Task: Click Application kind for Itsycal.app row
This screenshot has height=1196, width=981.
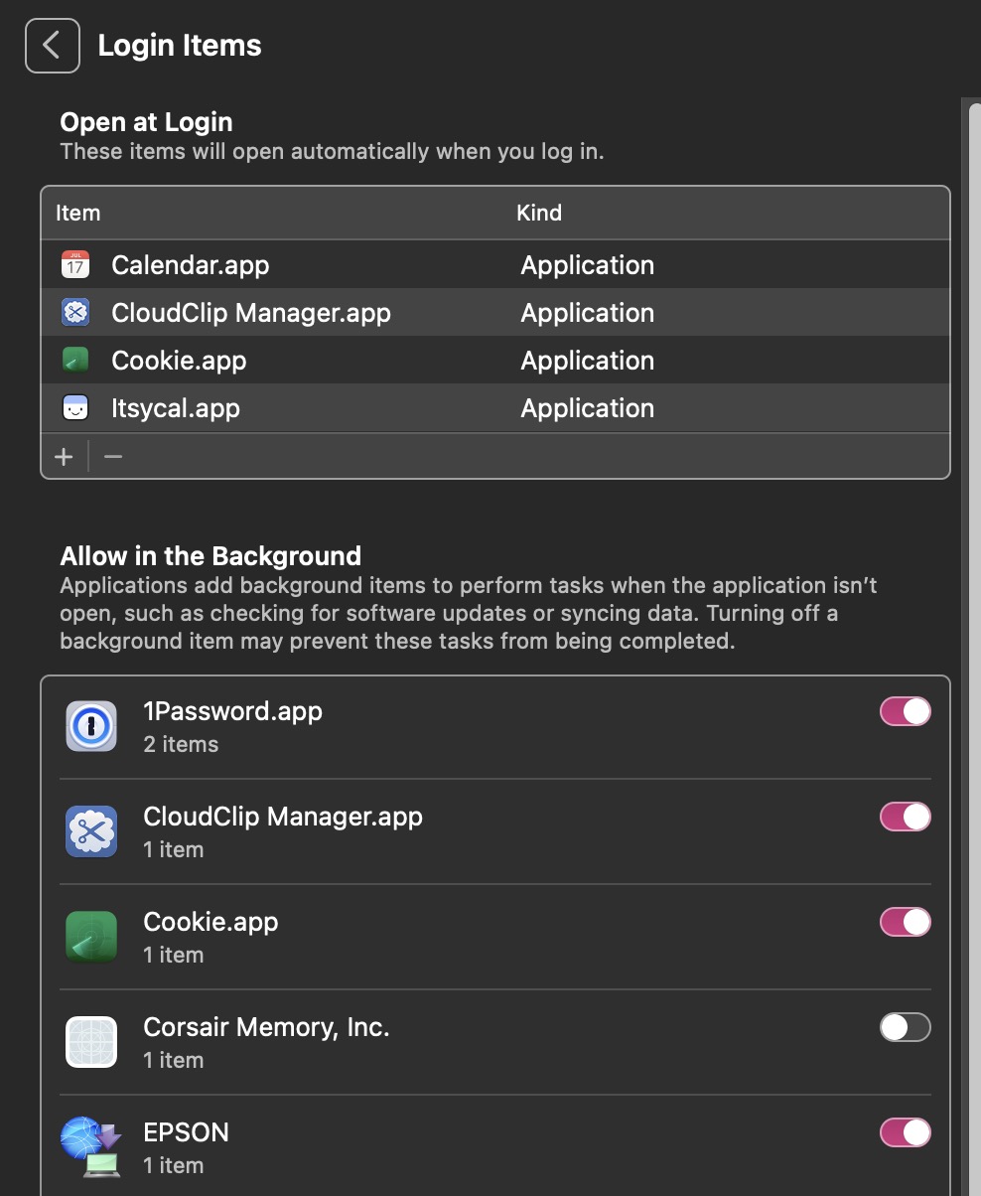Action: pyautogui.click(x=588, y=408)
